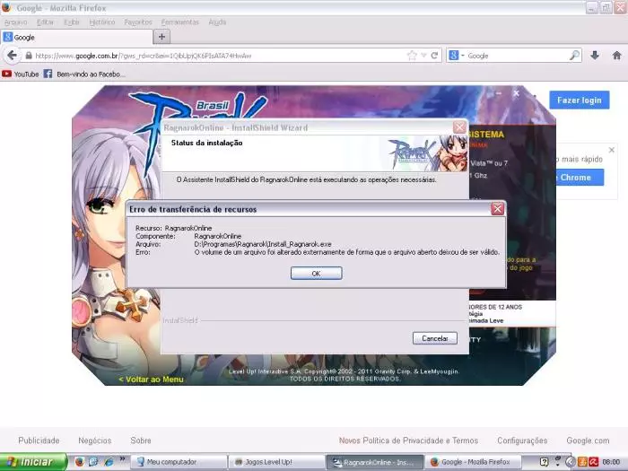Minimize the Firefox window
Screen dimensions: 628x471
[x=592, y=7]
